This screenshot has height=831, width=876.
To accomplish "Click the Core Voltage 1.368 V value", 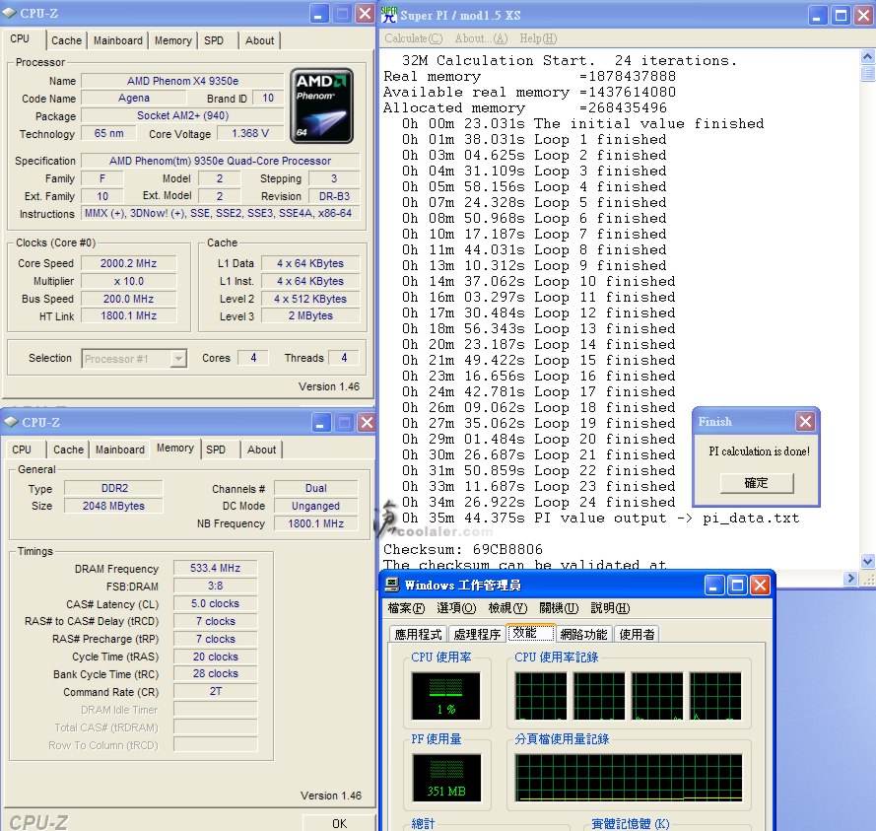I will point(250,133).
